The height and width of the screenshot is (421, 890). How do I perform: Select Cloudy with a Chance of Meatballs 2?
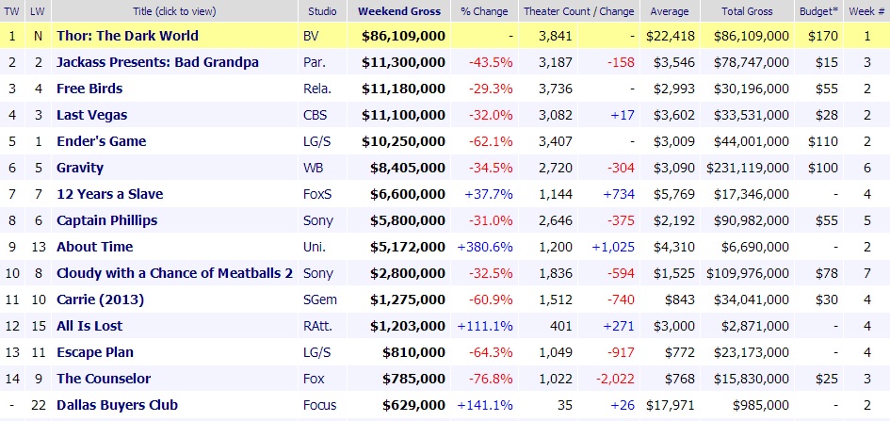(174, 273)
